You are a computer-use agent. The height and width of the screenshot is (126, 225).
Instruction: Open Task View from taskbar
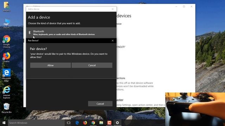pos(69,123)
